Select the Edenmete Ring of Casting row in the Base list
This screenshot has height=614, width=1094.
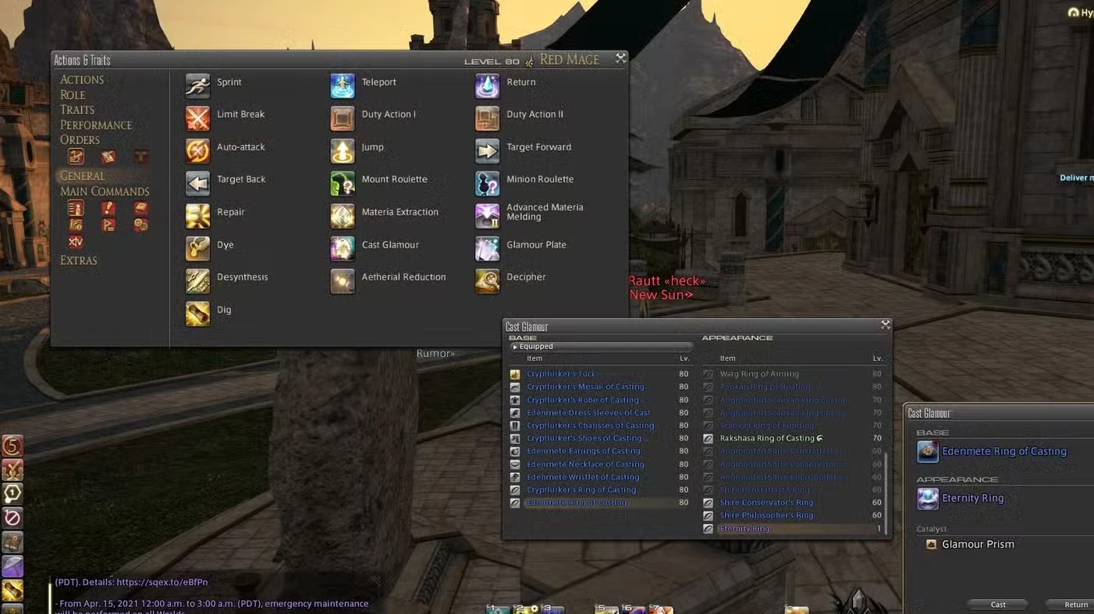click(x=600, y=503)
